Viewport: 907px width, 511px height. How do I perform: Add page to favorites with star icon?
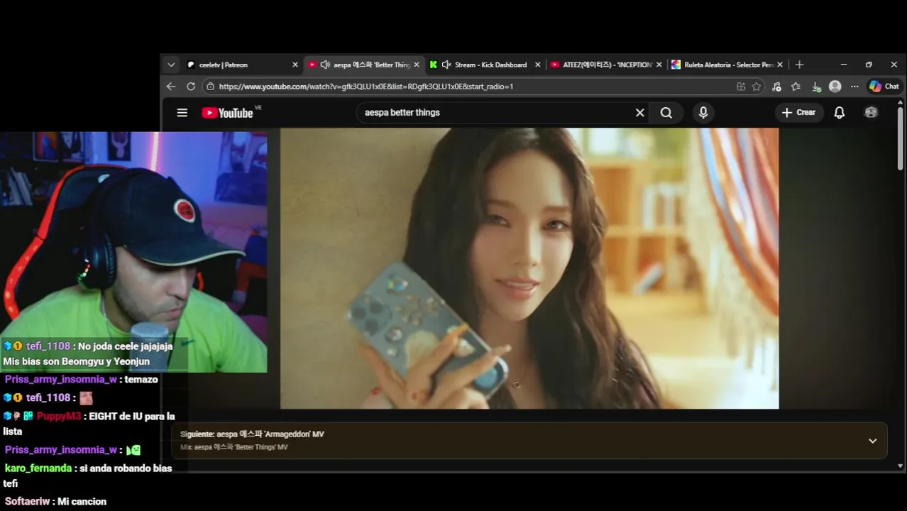[x=757, y=87]
